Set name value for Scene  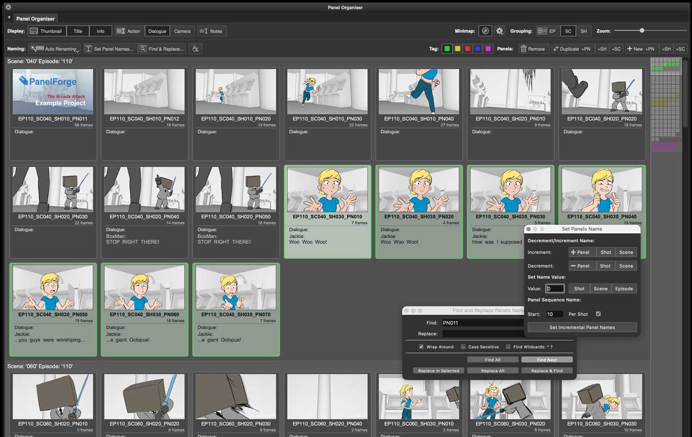coord(600,289)
